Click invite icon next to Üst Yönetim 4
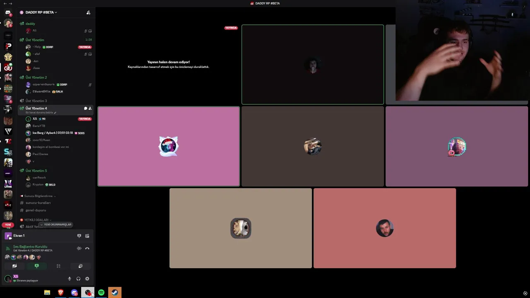 (x=90, y=108)
